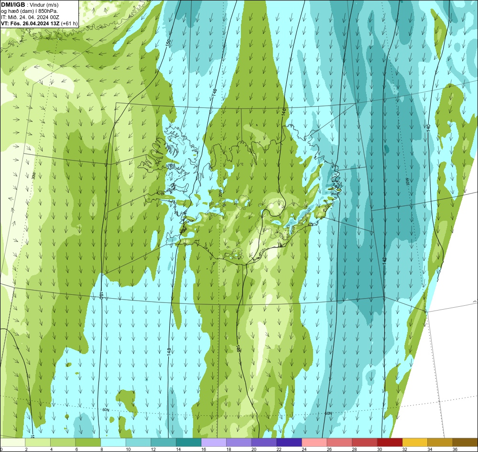
Task: Click the 'VT: Fös. 26.04.2024 13Z (+61 h)' line
Action: [x=39, y=23]
